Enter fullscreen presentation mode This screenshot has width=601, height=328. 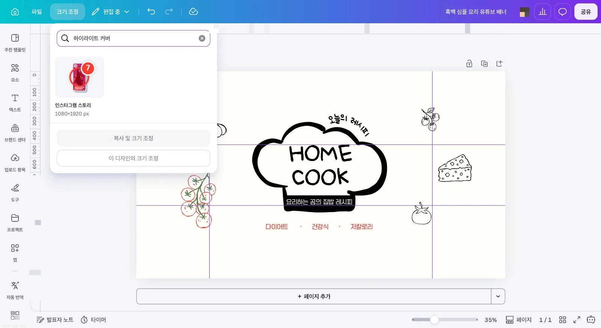click(x=577, y=320)
